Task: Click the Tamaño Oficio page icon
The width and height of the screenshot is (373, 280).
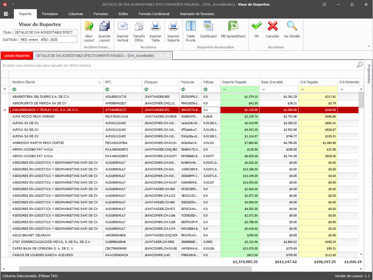Action: [x=139, y=26]
